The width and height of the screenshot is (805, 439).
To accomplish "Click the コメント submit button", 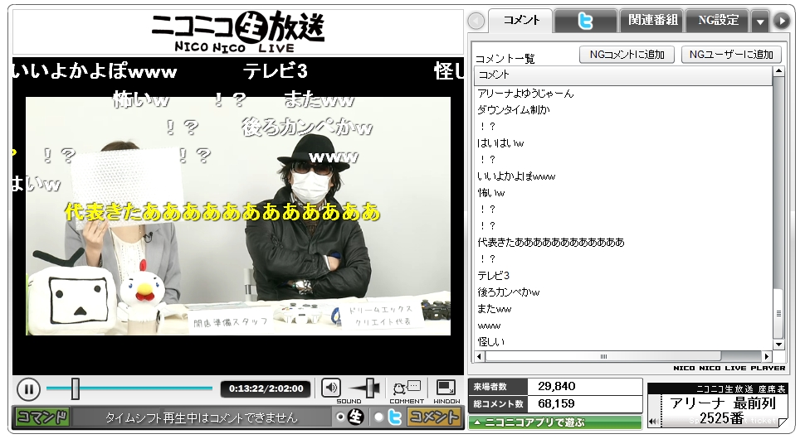I will (x=434, y=417).
